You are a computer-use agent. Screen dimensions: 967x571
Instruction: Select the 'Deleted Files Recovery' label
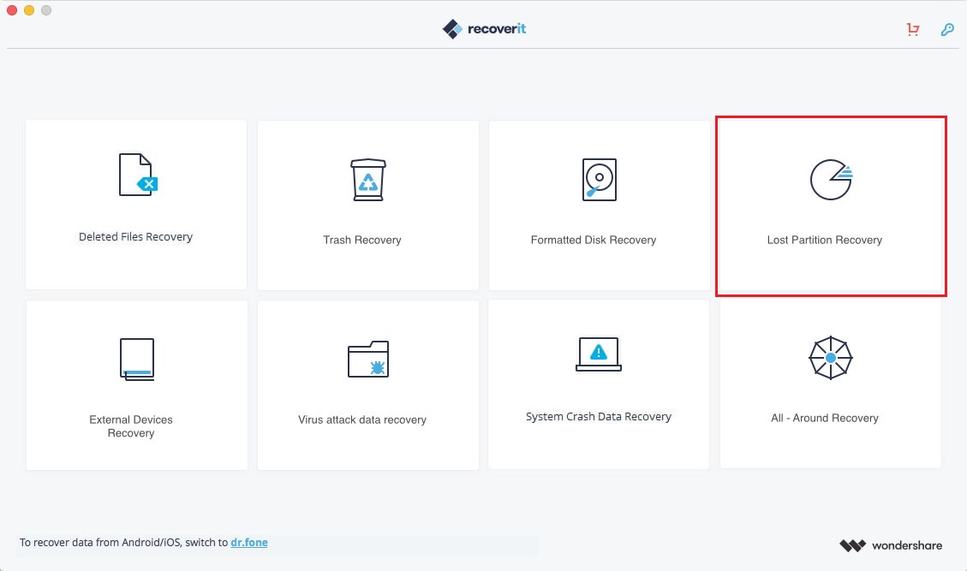pyautogui.click(x=135, y=237)
